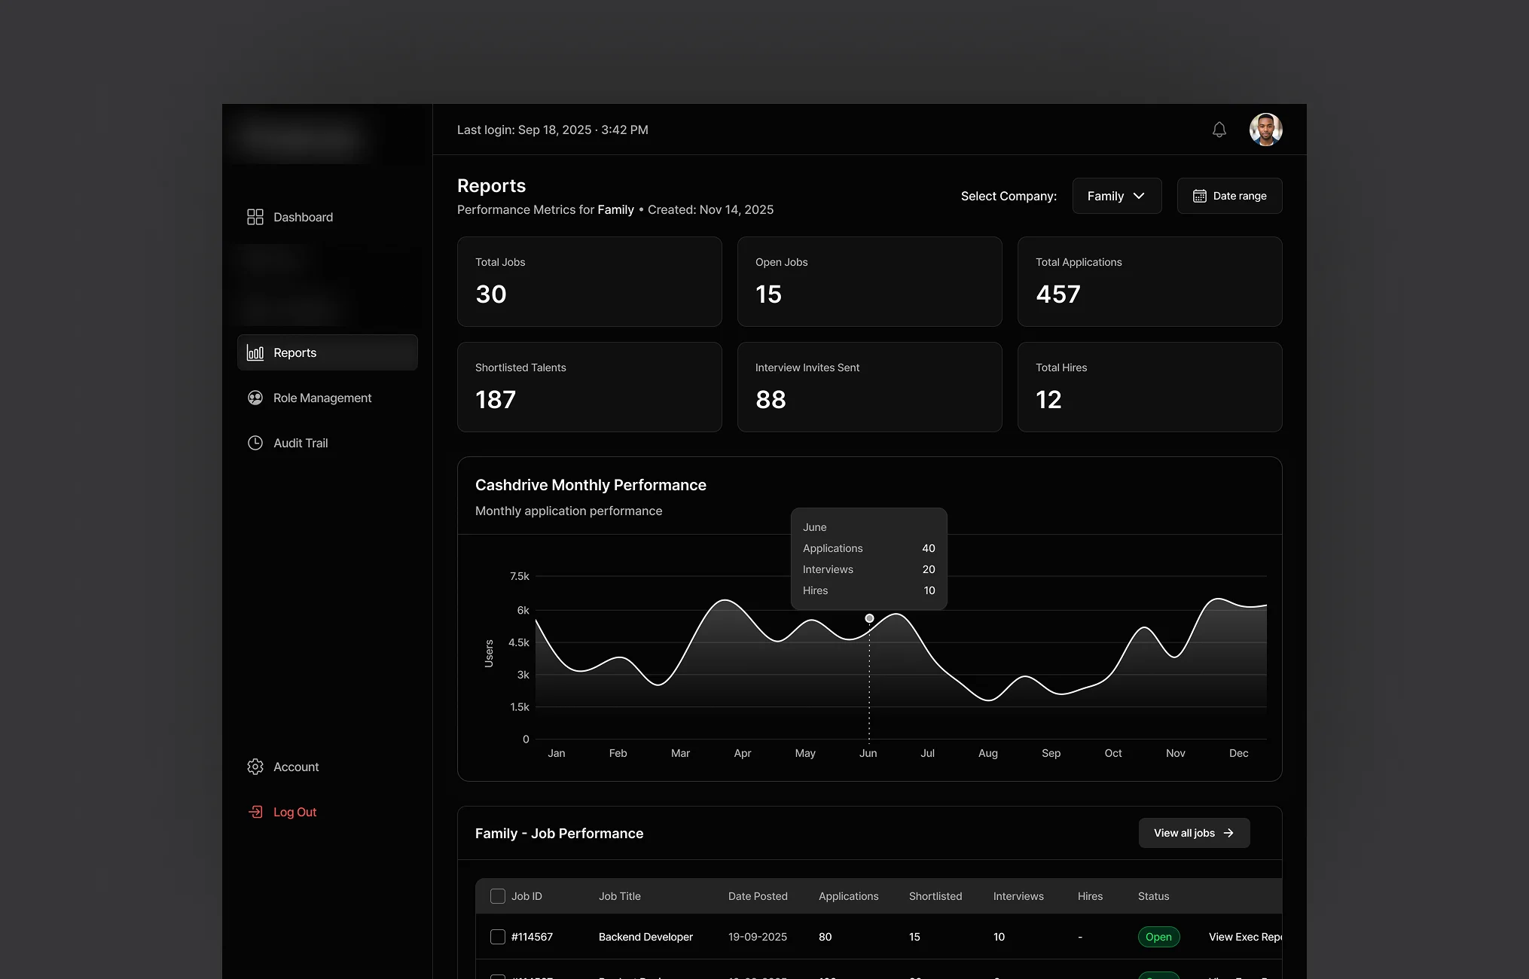The width and height of the screenshot is (1529, 979).
Task: Click the Backend Developer job title
Action: click(x=645, y=937)
